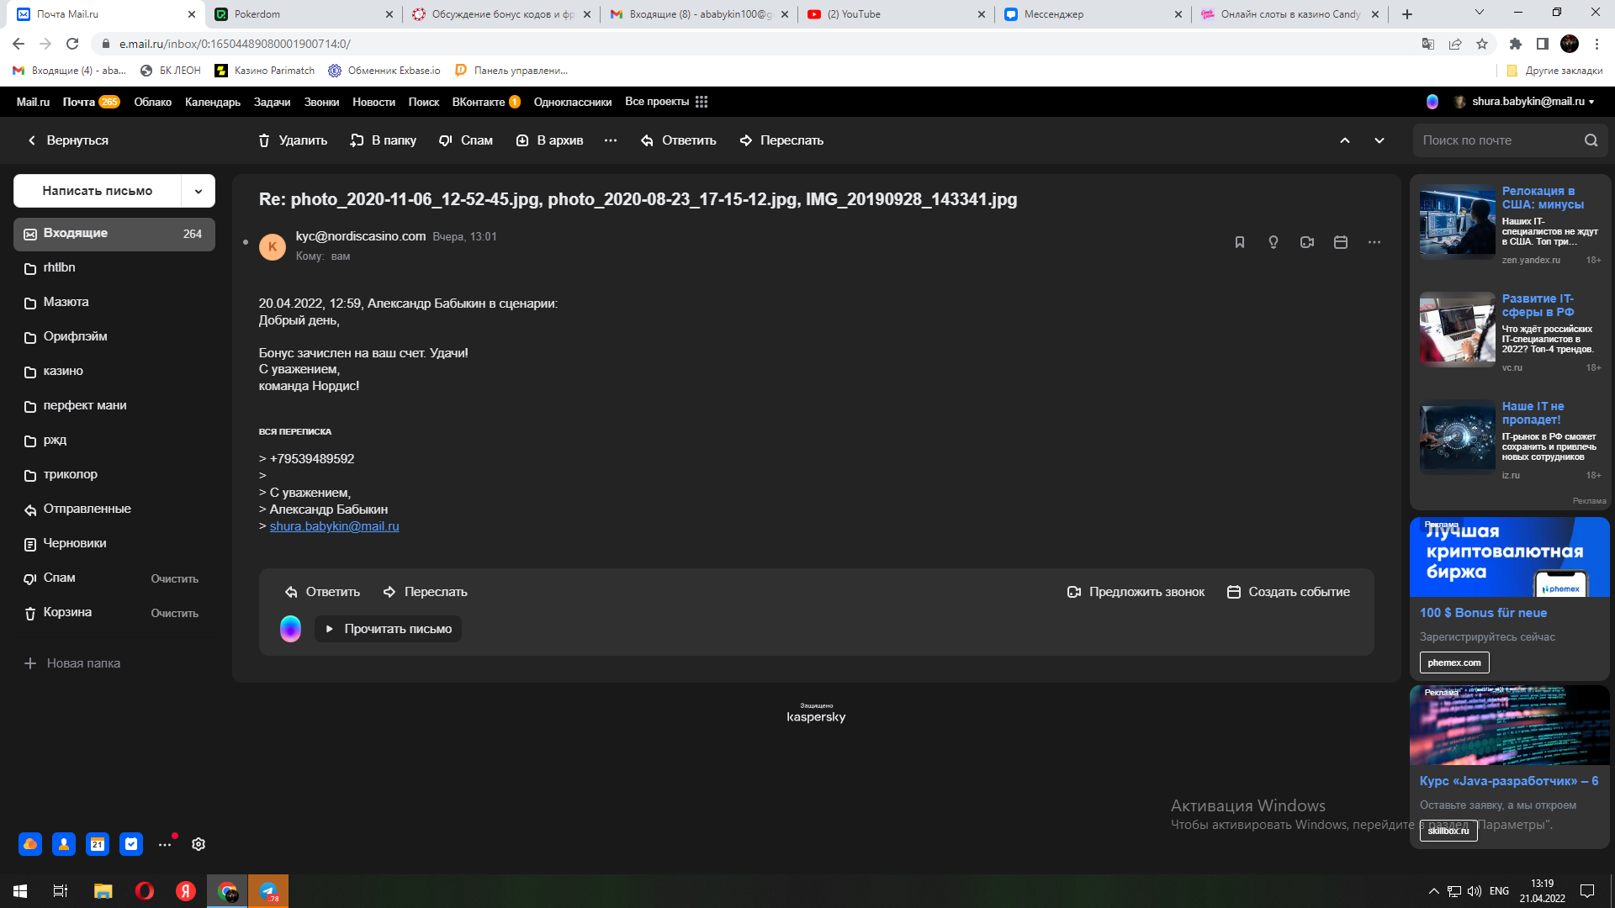Image resolution: width=1615 pixels, height=908 pixels.
Task: Click the colorful Marusia assistant orb
Action: pyautogui.click(x=290, y=629)
